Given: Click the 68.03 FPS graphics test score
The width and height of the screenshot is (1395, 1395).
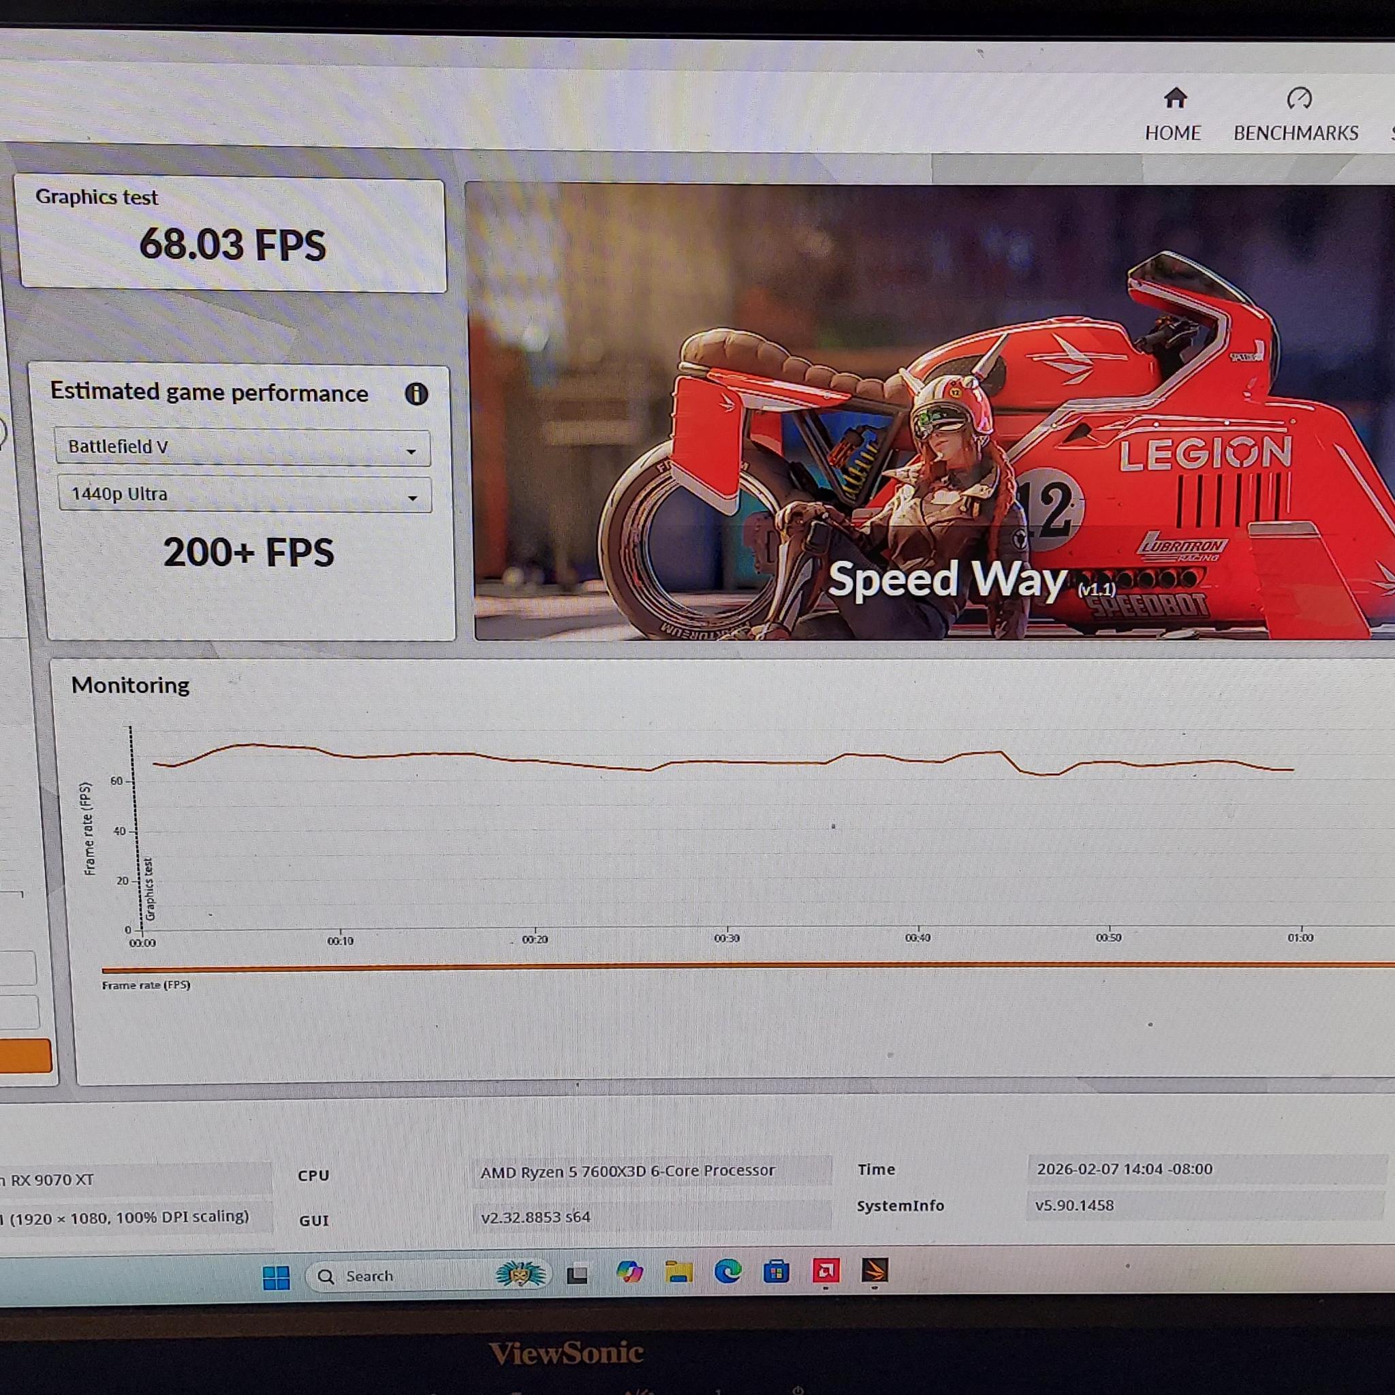Looking at the screenshot, I should 232,244.
